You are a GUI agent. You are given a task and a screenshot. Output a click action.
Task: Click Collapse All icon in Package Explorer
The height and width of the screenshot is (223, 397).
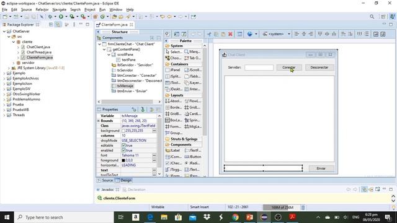pos(51,25)
